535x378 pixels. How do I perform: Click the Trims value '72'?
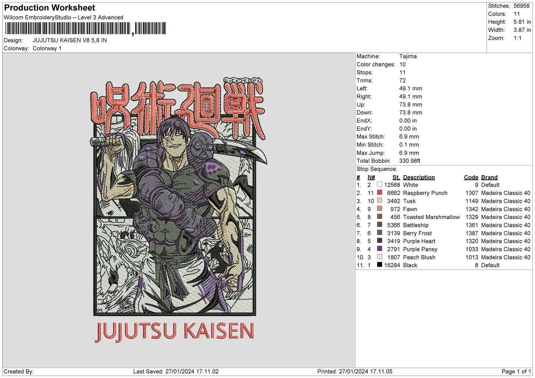point(402,81)
